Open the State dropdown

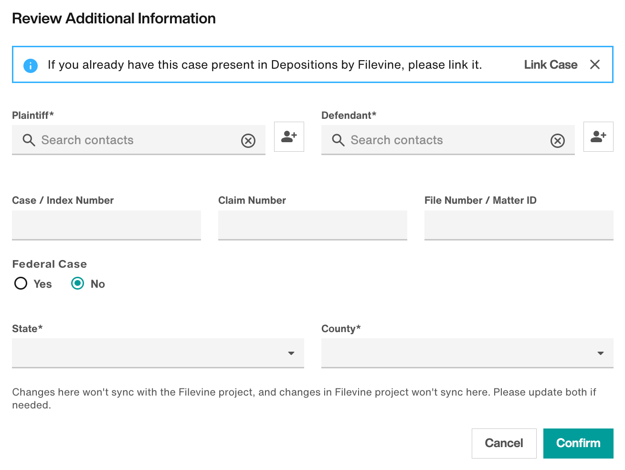(x=158, y=353)
